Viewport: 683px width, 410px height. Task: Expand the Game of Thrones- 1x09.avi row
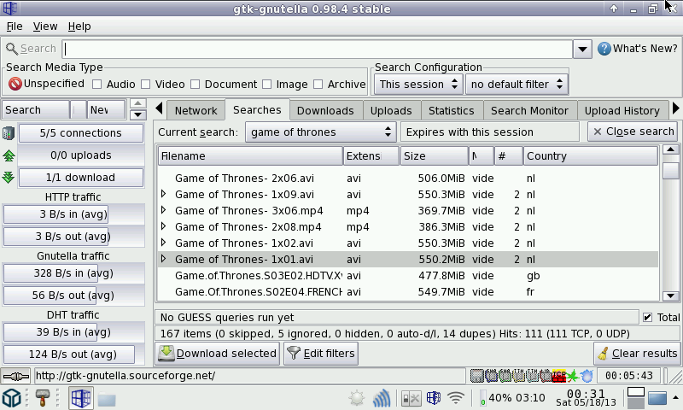point(163,193)
